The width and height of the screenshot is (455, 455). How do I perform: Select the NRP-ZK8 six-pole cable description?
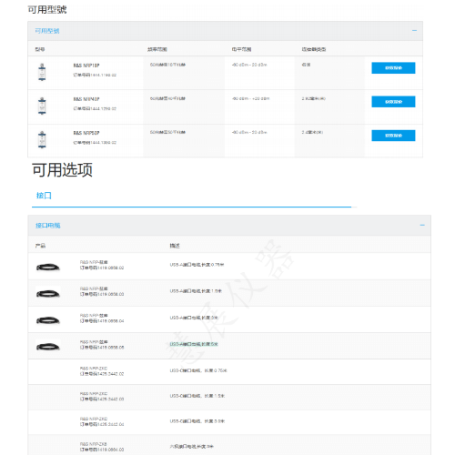(x=191, y=447)
